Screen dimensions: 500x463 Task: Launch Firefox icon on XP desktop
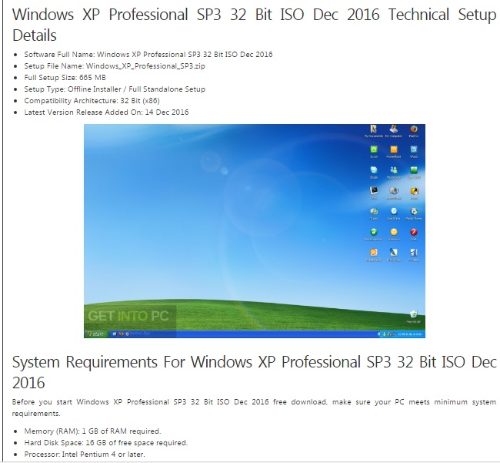pos(414,131)
